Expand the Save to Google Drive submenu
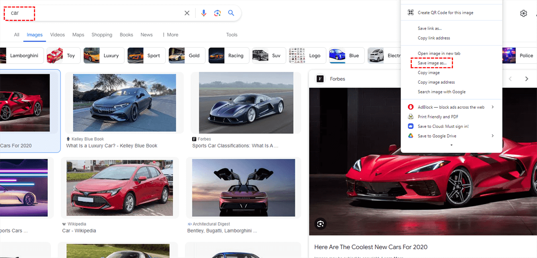Screen dimensions: 537x258 (x=492, y=136)
